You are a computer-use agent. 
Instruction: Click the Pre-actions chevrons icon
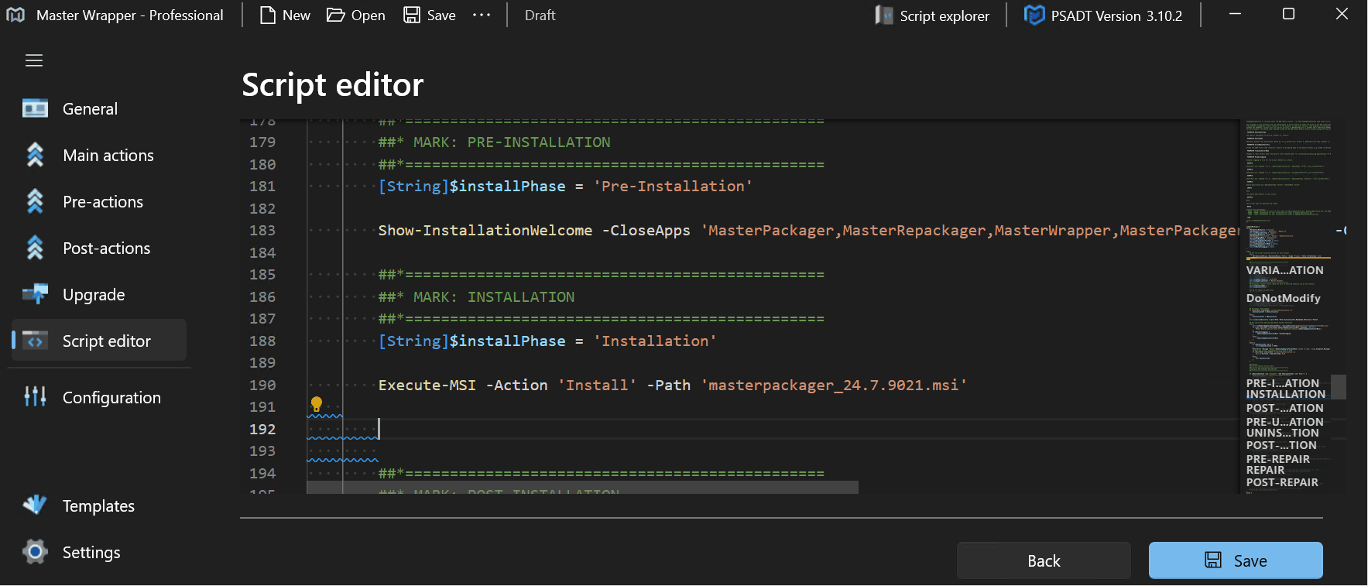point(35,201)
